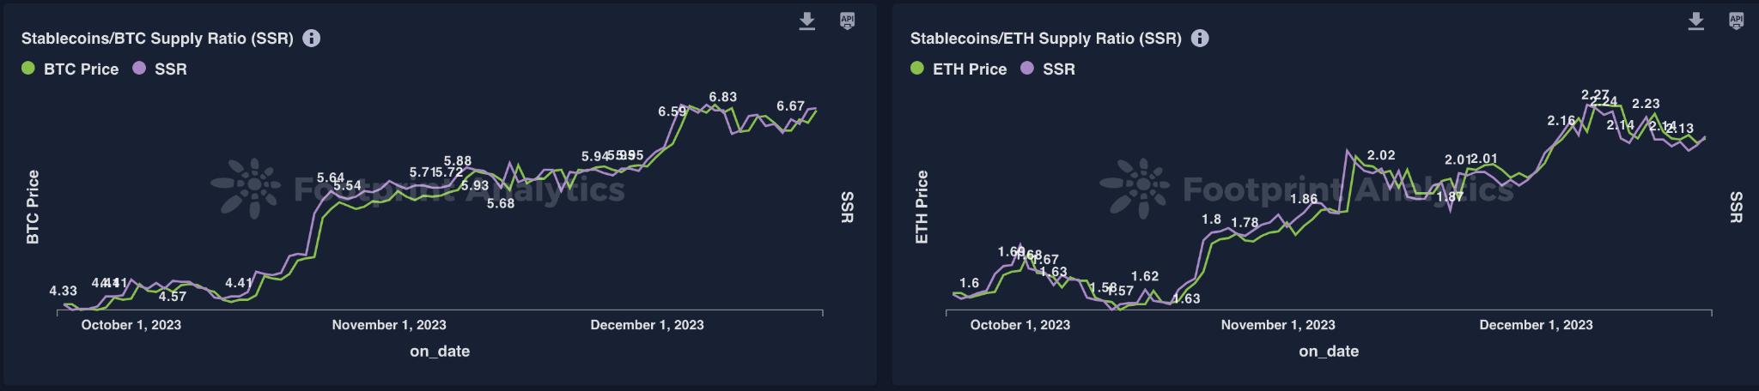Screen dimensions: 1759x391
Task: Click the Stablecoins/ETH Supply Ratio (SSR) title
Action: 1045,39
